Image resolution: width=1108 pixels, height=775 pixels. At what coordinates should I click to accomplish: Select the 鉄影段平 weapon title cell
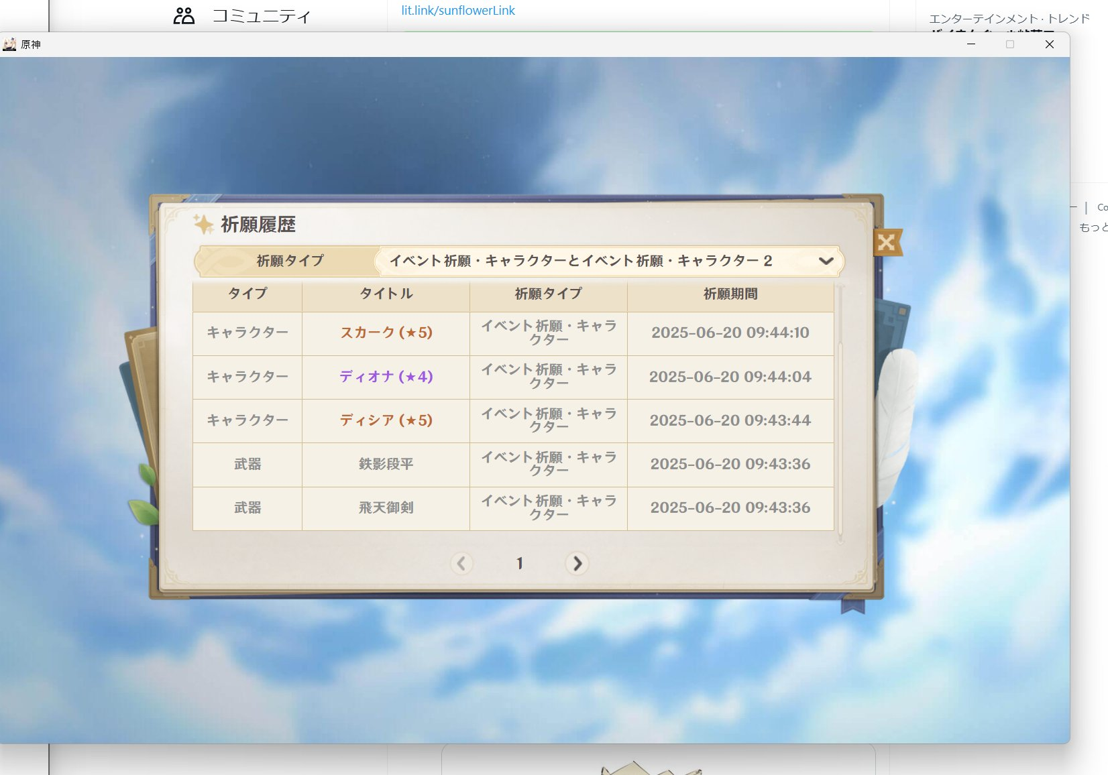pyautogui.click(x=386, y=464)
